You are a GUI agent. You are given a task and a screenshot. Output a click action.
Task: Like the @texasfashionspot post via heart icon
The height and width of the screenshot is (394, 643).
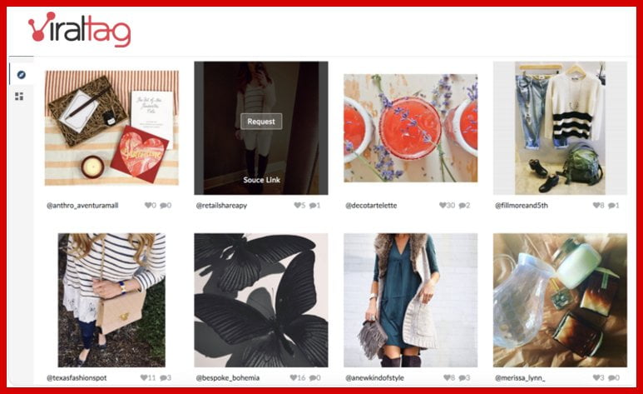pos(144,377)
